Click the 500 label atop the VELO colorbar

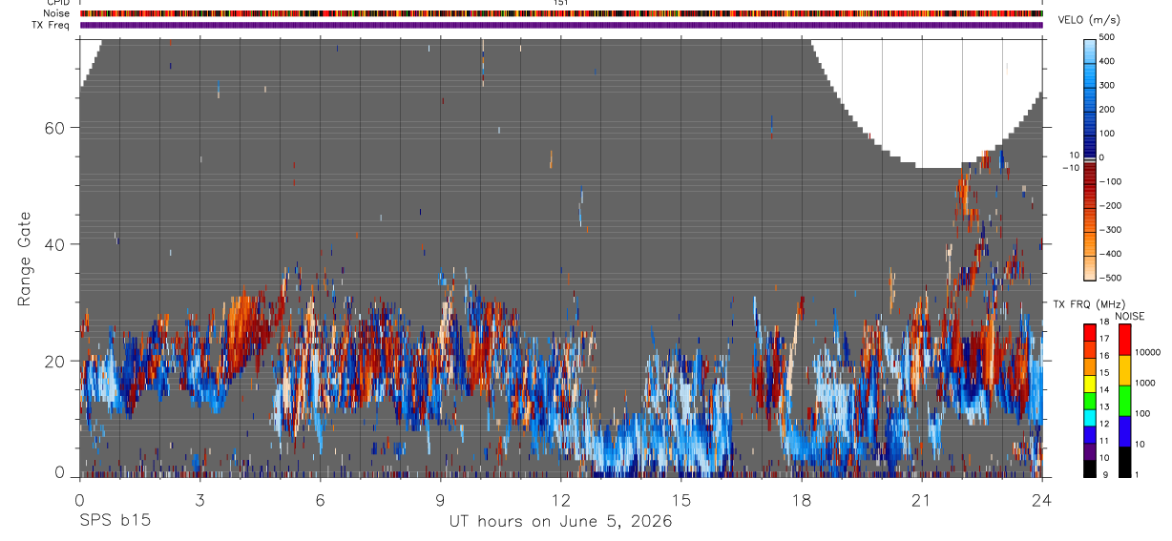[x=1107, y=37]
